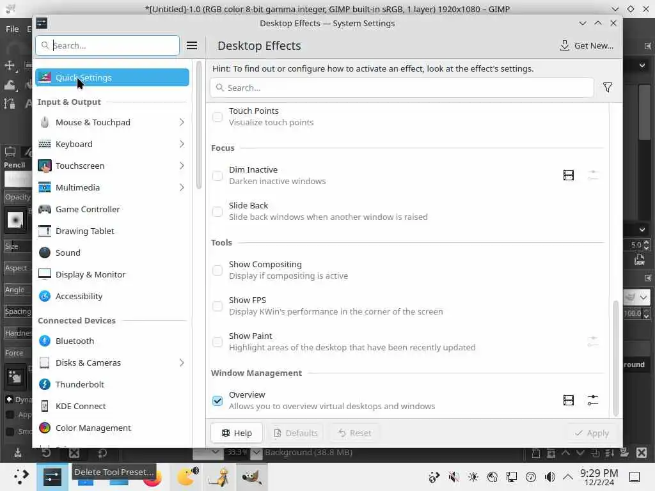Open the brightness tray icon

473,477
